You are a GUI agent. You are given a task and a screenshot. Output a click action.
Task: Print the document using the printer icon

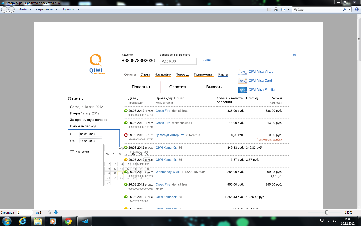[276, 9]
